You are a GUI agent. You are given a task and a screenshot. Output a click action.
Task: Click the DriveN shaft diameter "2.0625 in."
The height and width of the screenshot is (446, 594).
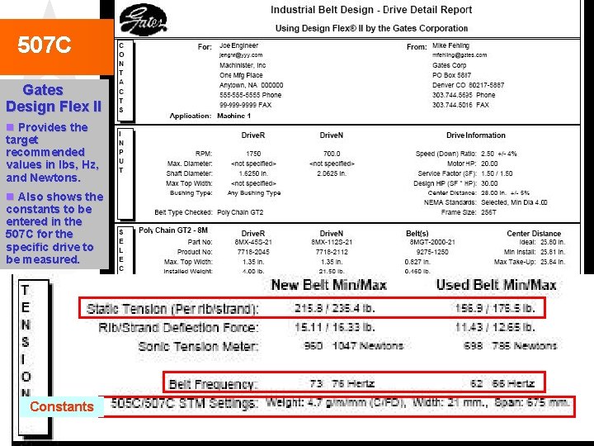point(332,173)
